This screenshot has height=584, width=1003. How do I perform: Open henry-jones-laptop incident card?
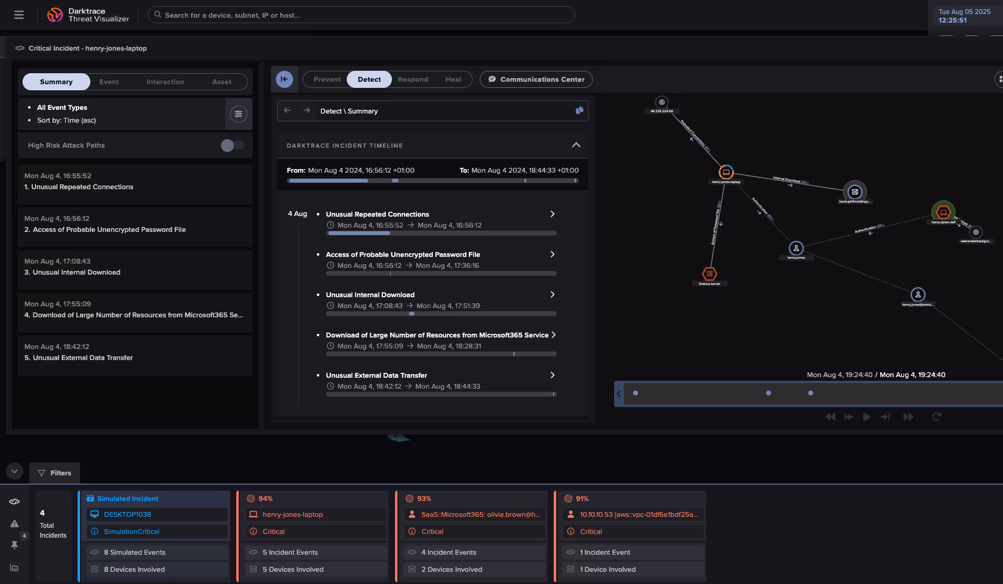pos(314,536)
